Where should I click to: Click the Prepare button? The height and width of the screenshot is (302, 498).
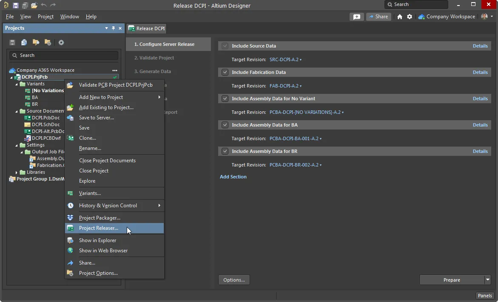click(x=452, y=280)
